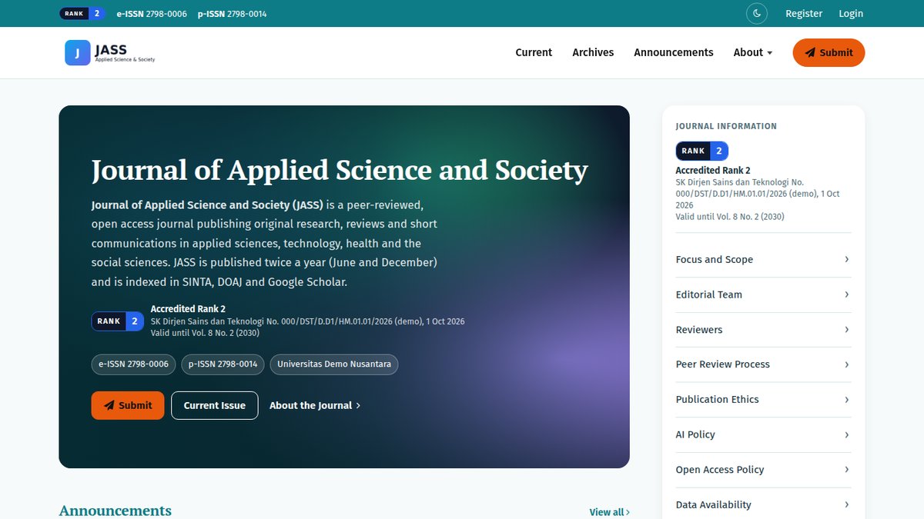
Task: Open Peer Review Process sidebar item
Action: pos(763,364)
